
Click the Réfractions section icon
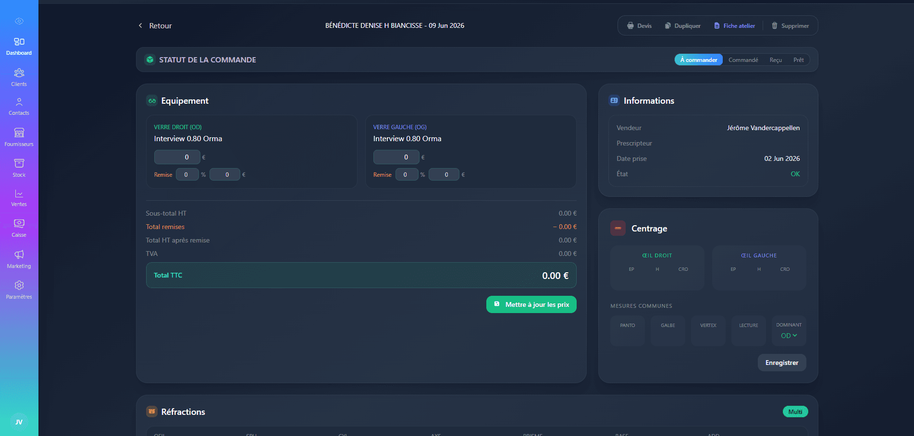click(x=152, y=412)
